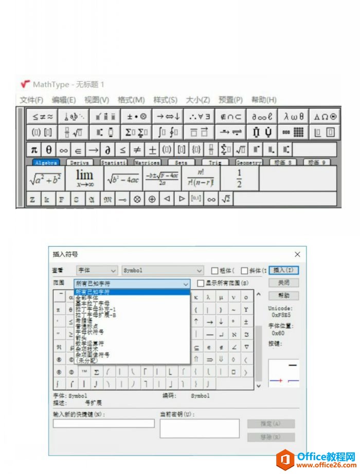Click the 当前密钥 list box
Image resolution: width=360 pixels, height=474 pixels.
click(200, 428)
